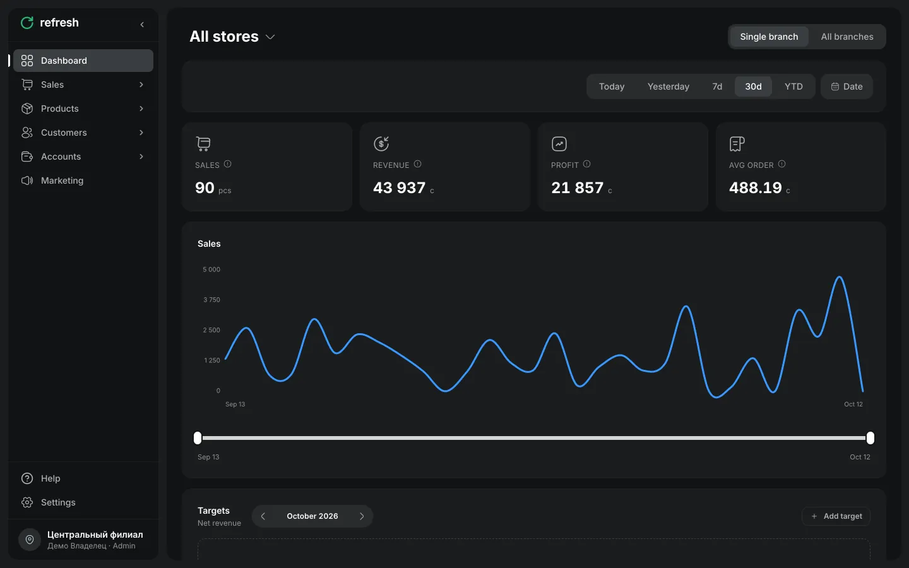Expand the Customers submenu chevron
The height and width of the screenshot is (568, 909).
(x=141, y=133)
